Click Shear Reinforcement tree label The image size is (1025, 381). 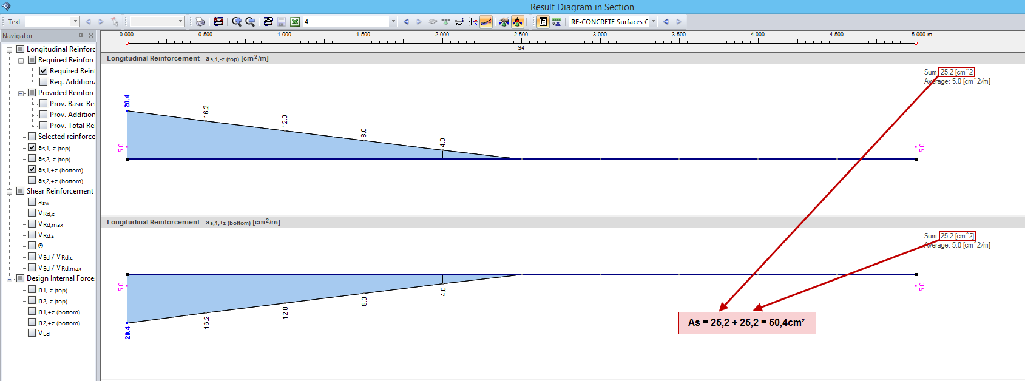60,191
